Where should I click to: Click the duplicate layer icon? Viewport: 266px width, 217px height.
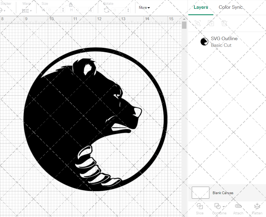tap(211, 23)
